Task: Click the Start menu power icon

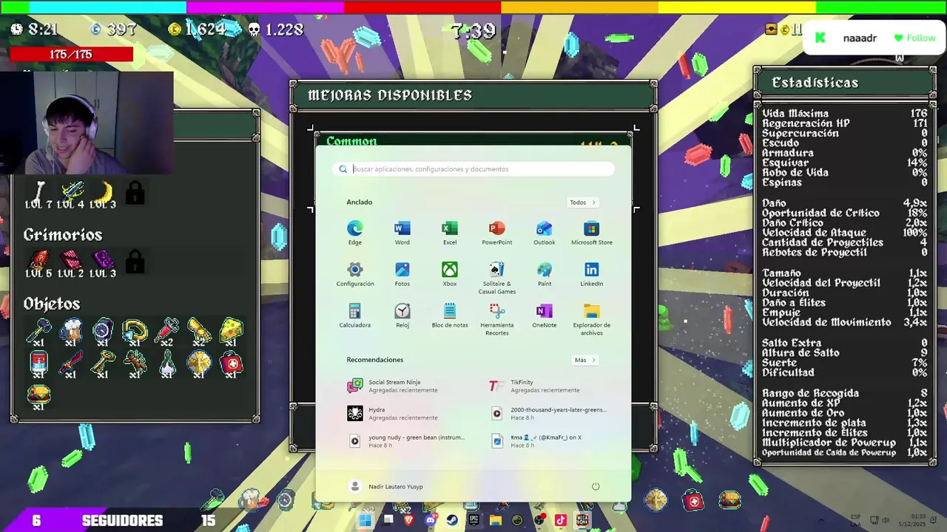Action: [596, 486]
